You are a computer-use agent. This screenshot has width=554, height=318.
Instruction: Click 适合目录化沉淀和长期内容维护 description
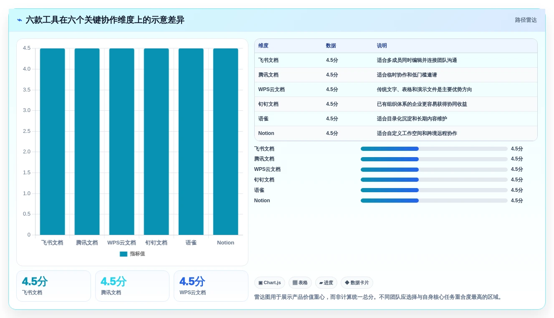click(x=412, y=119)
